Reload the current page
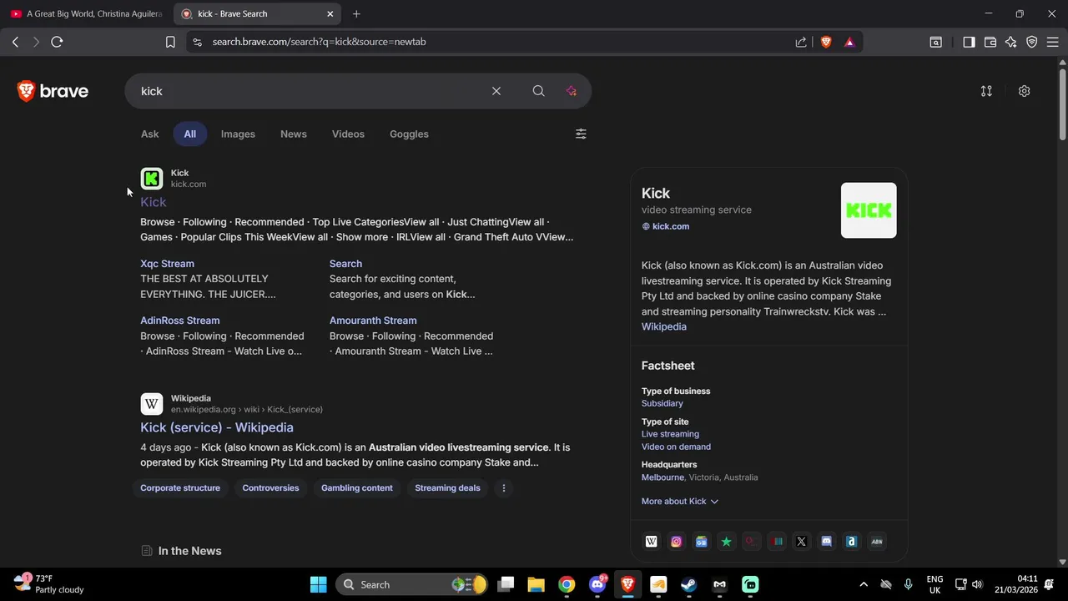 57,42
